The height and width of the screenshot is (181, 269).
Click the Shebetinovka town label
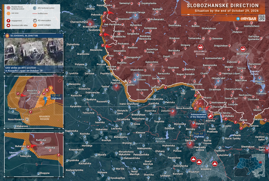pyautogui.click(x=194, y=84)
